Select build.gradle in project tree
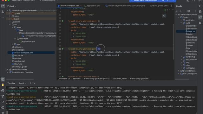The width and height of the screenshot is (203, 114). pyautogui.click(x=19, y=50)
